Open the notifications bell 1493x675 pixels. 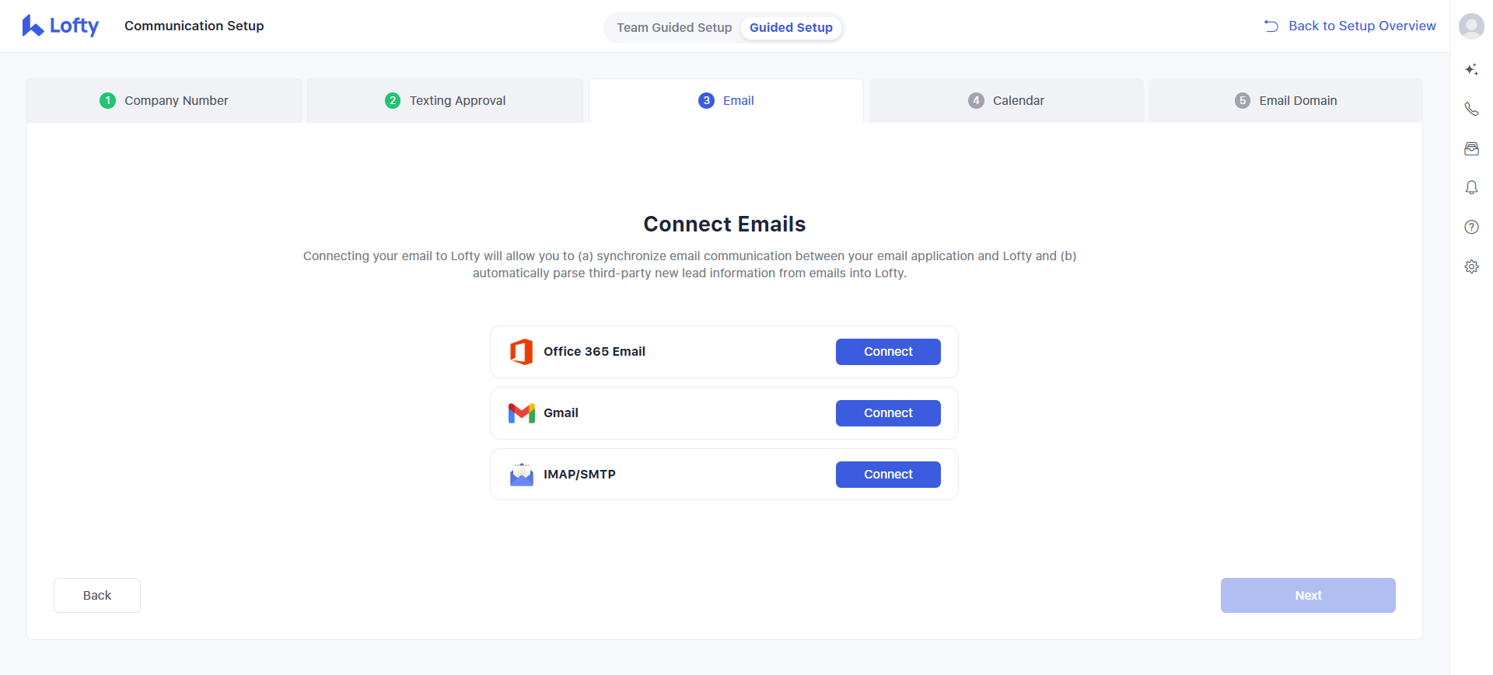(1471, 187)
